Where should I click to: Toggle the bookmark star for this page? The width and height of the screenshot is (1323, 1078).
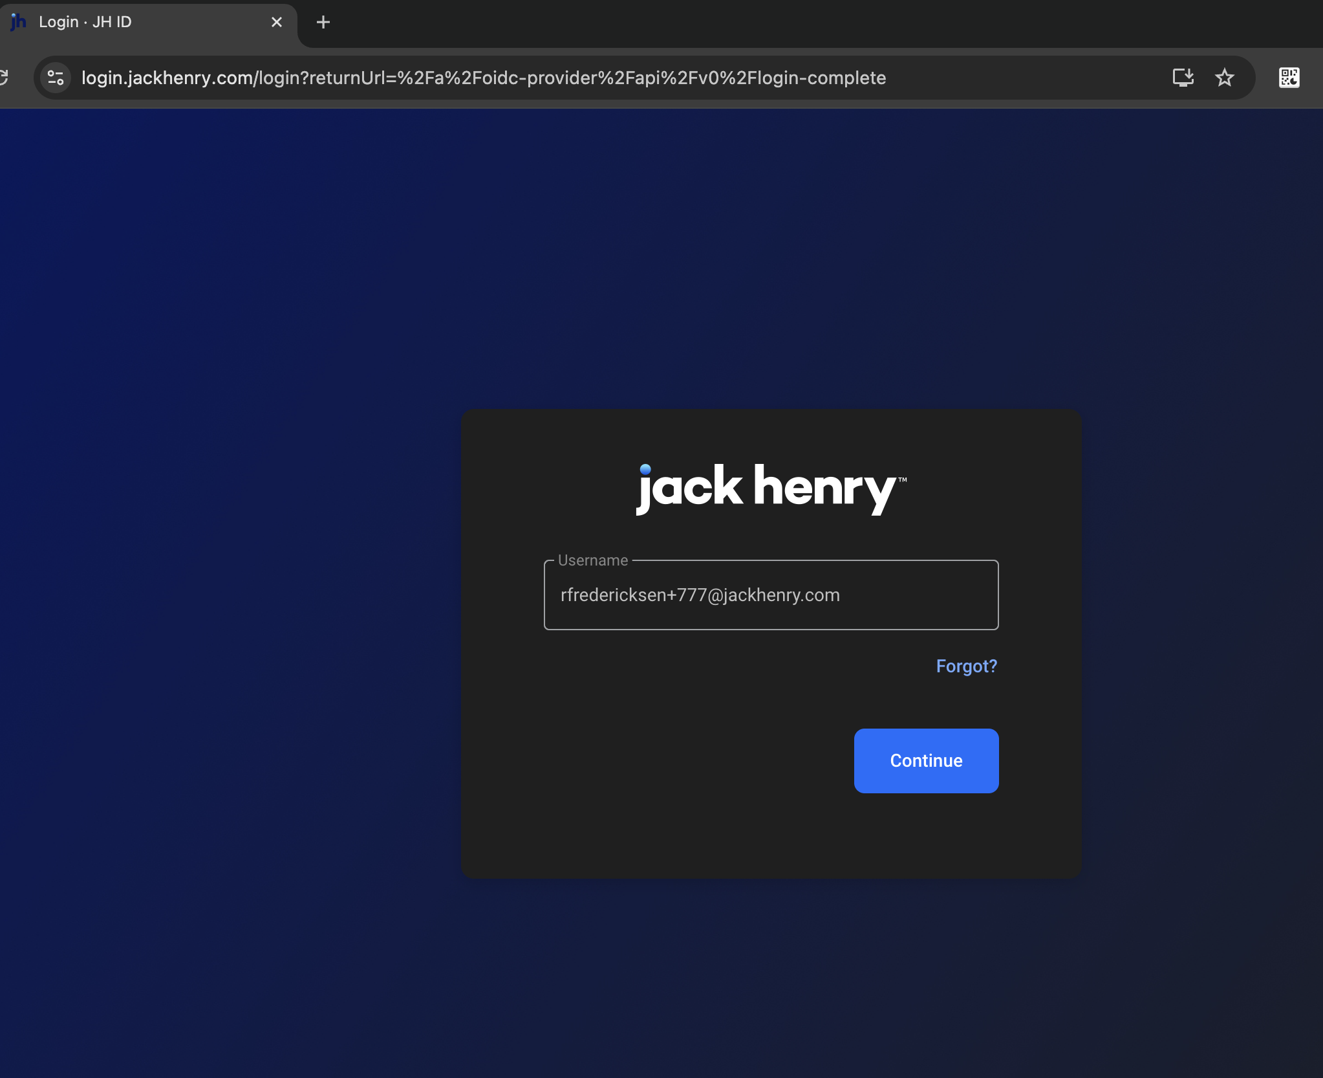point(1225,78)
